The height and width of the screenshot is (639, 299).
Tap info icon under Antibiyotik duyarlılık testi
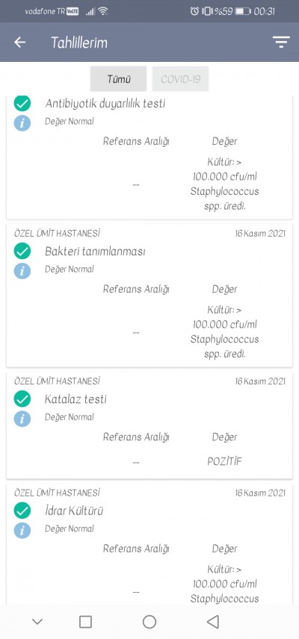click(22, 122)
